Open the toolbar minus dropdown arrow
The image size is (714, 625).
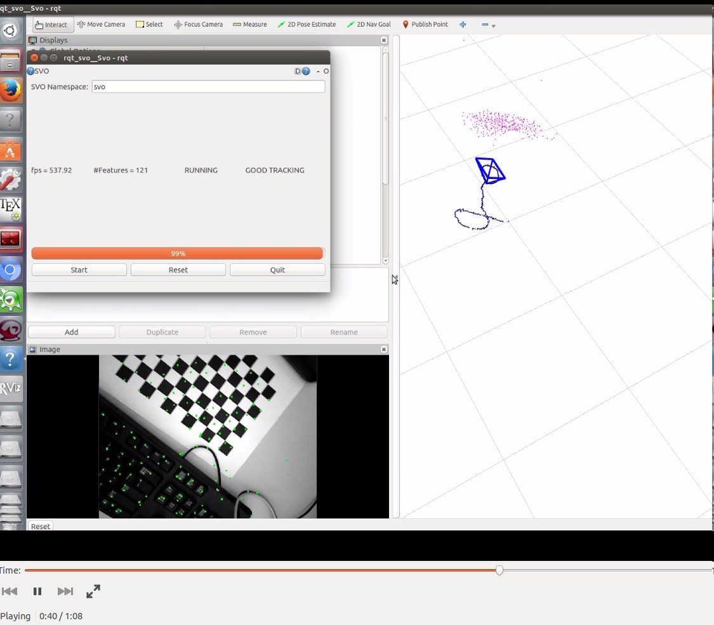(x=494, y=26)
